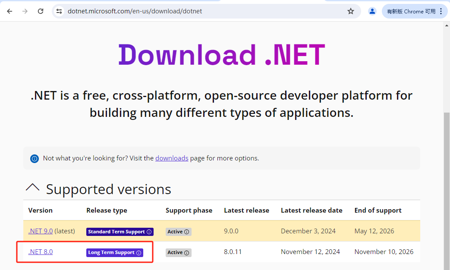Click the May 12, 2026 end of support

click(374, 231)
